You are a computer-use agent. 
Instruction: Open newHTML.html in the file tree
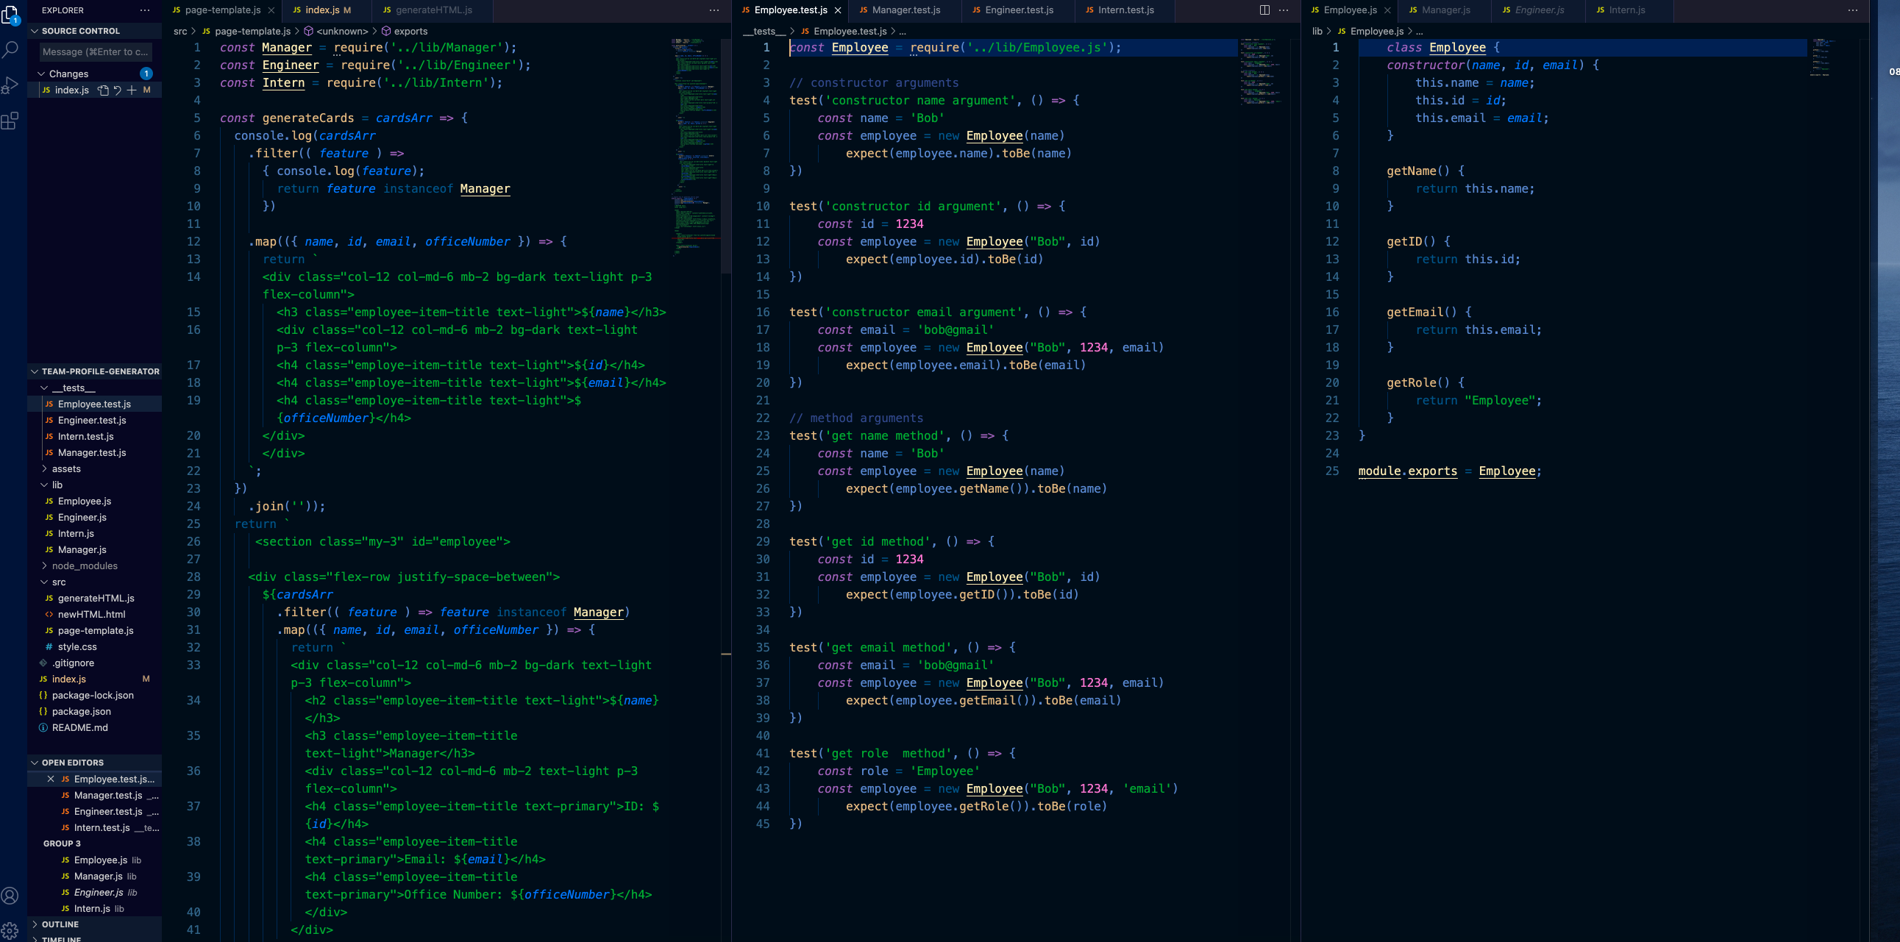[94, 615]
